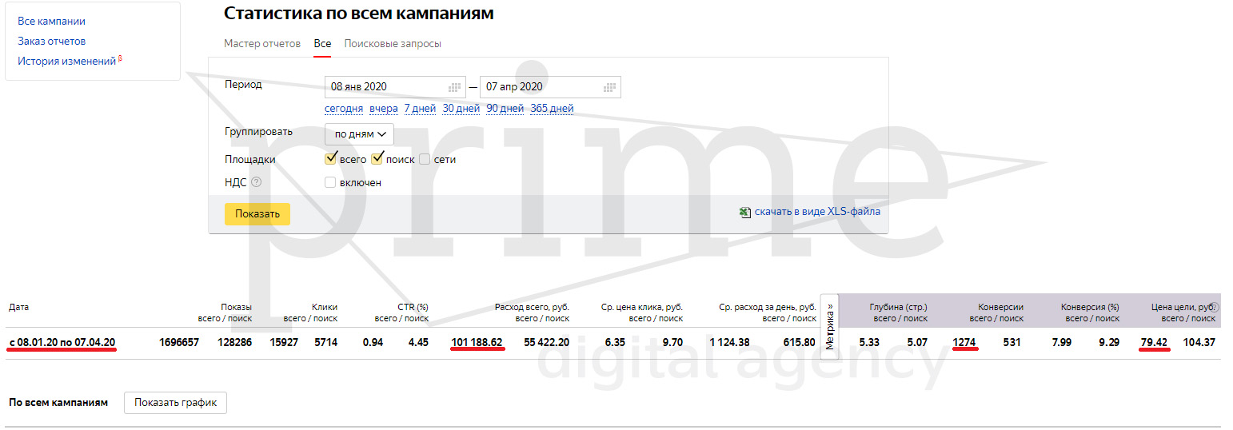
Task: Click the 'Цена цели, руб.' column header
Action: (1183, 307)
